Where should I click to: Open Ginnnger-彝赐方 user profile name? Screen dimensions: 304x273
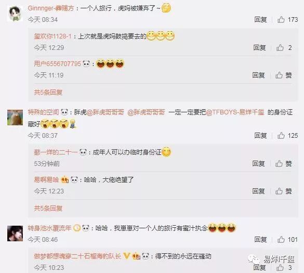coord(51,8)
